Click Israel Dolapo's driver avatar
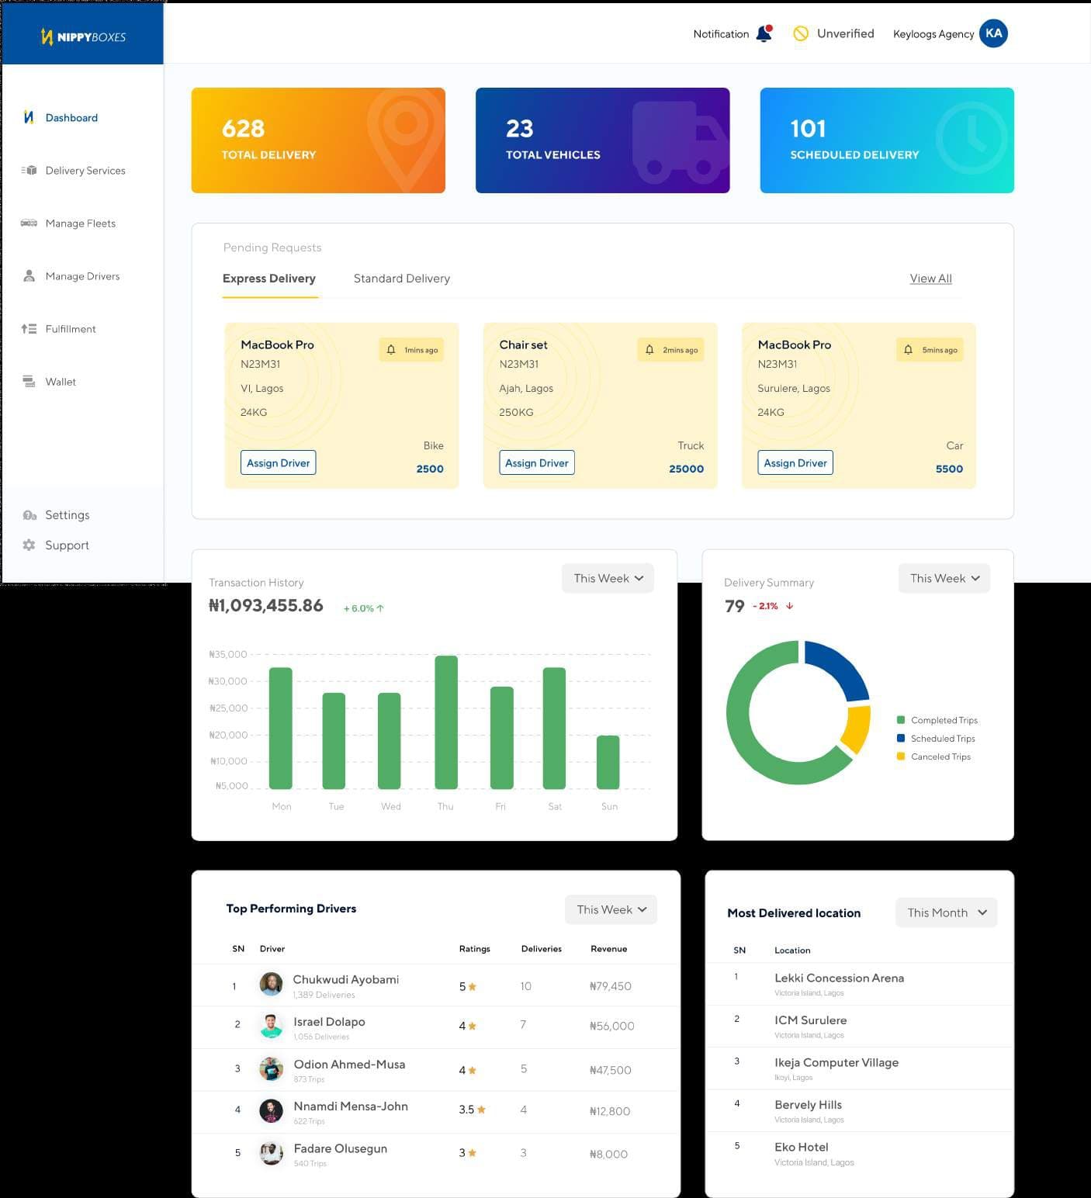Viewport: 1091px width, 1198px height. pyautogui.click(x=271, y=1026)
